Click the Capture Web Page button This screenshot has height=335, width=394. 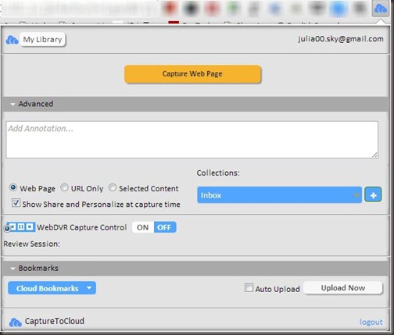192,74
